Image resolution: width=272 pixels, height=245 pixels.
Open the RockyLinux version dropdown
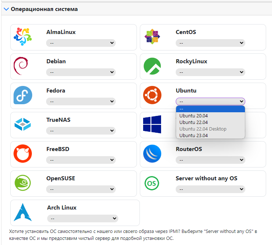pos(210,72)
